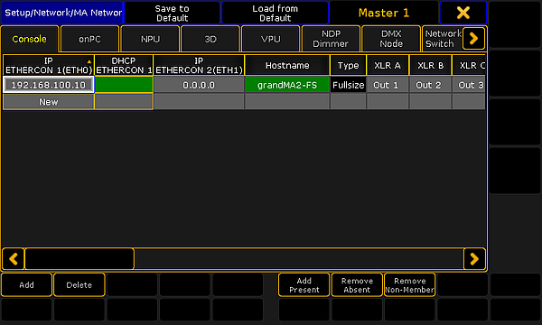542x325 pixels.
Task: Toggle DHCP ETHERCON 1 green cell
Action: tap(124, 85)
